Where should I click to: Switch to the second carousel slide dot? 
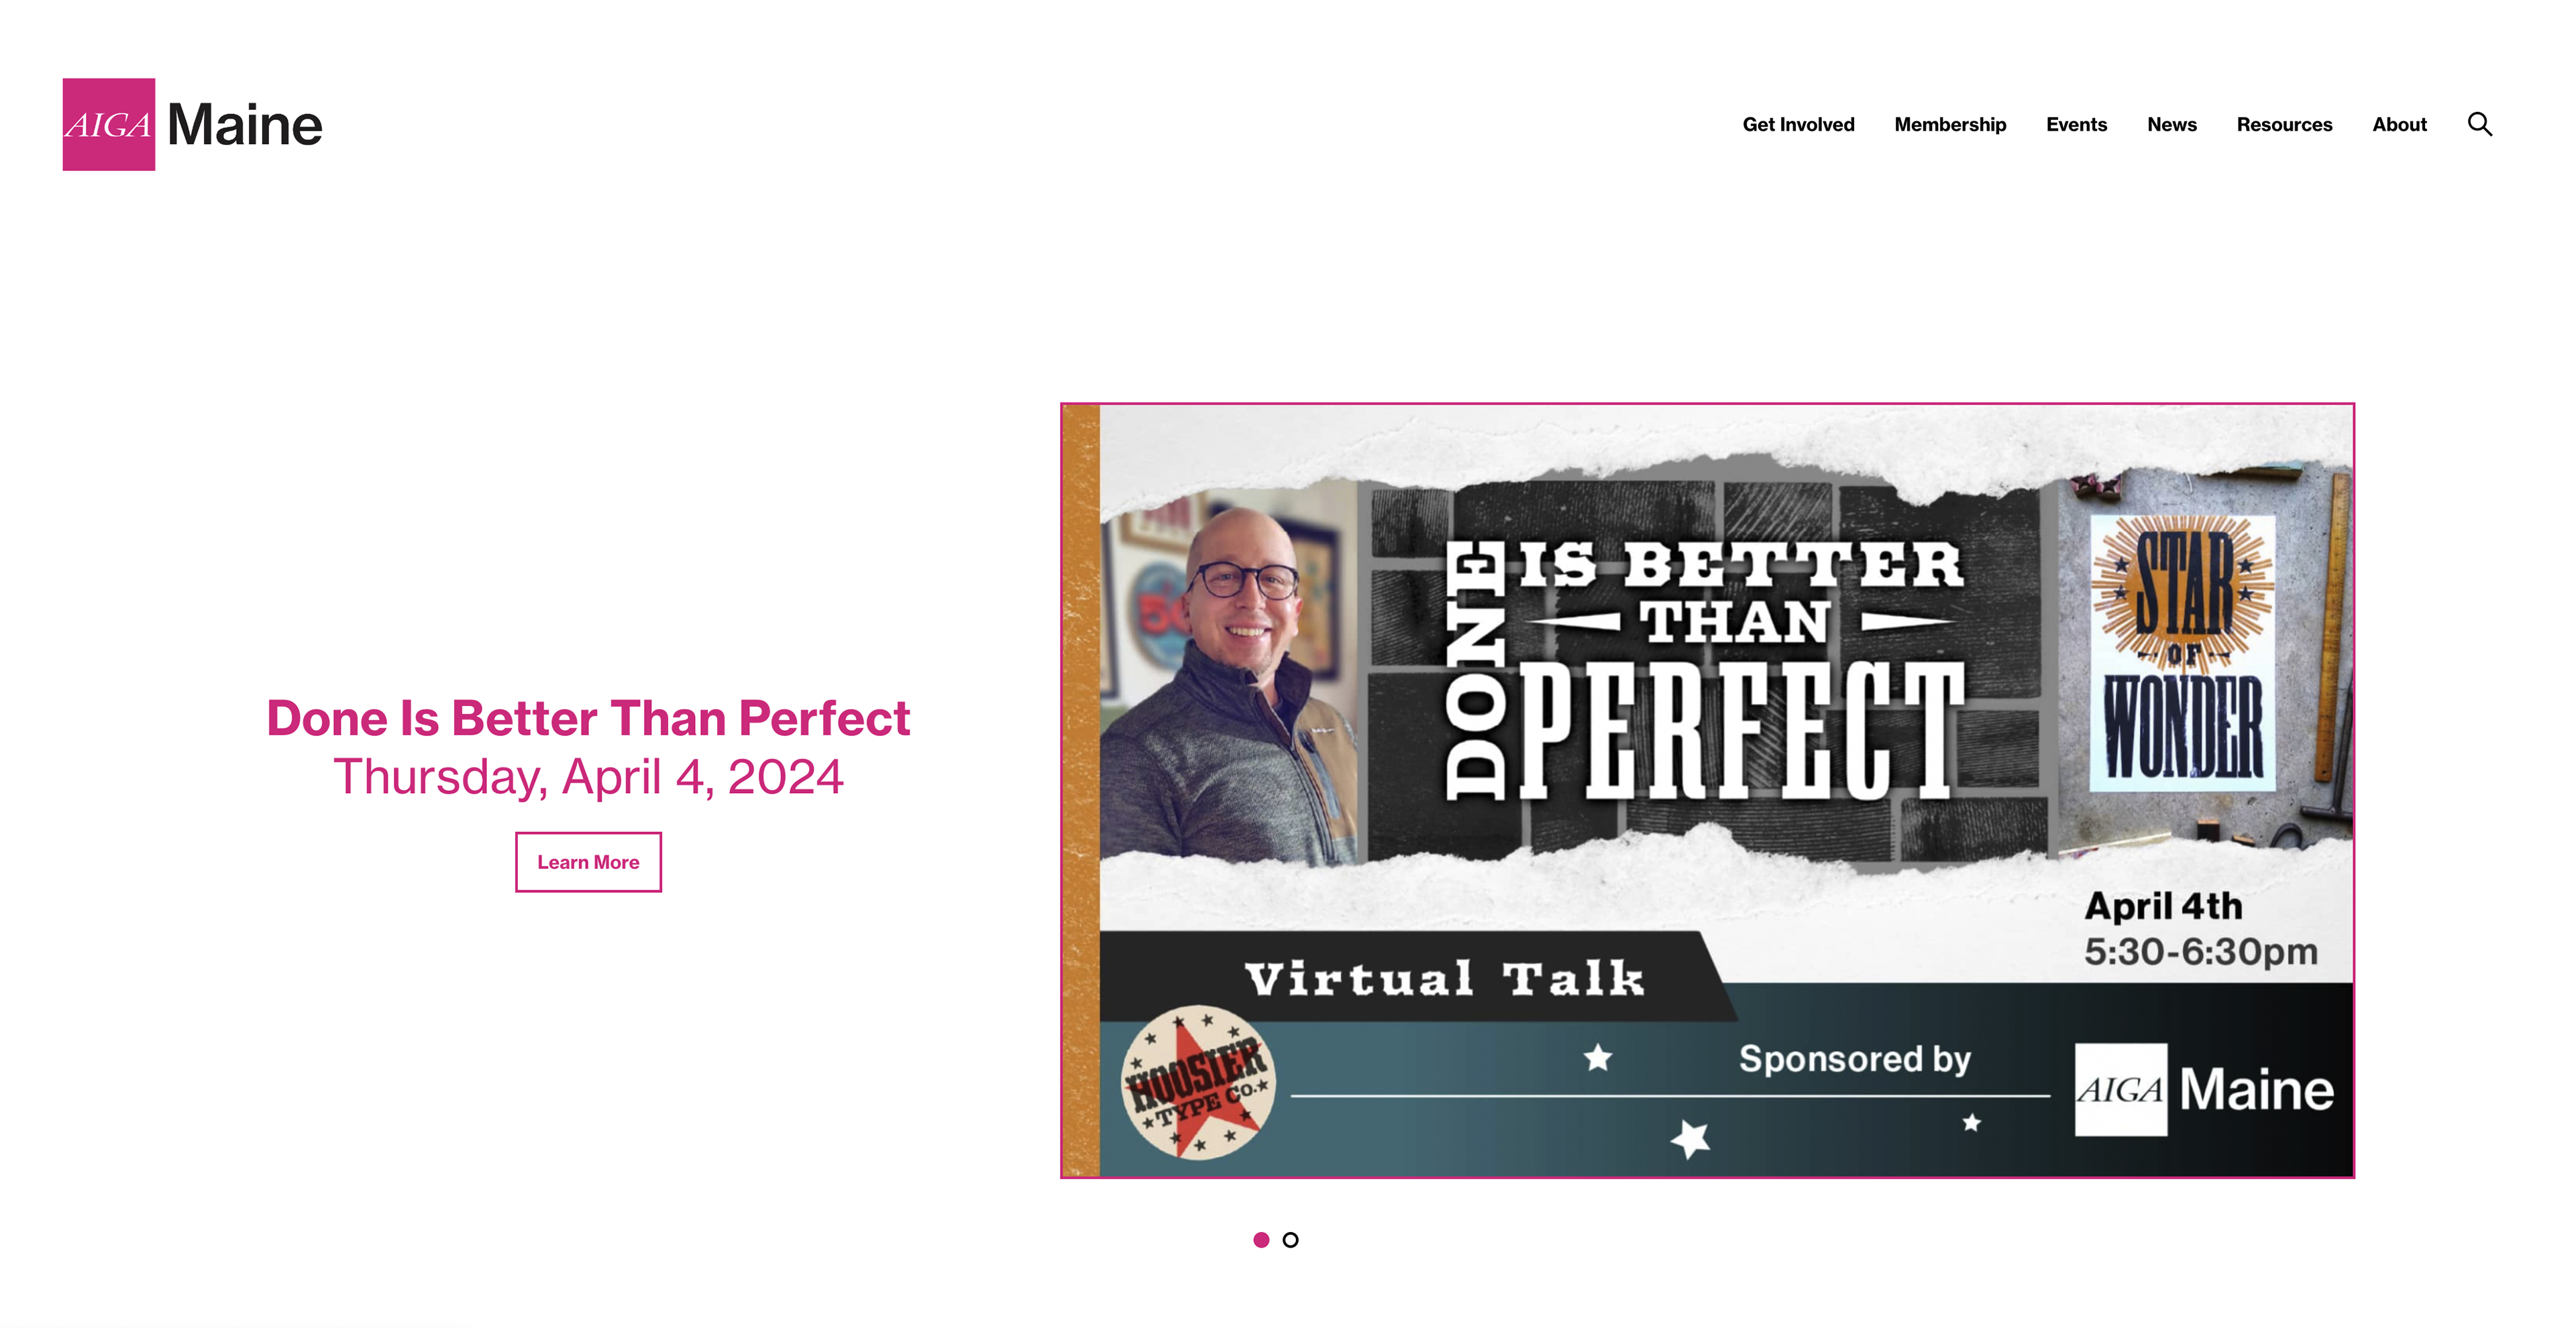click(1290, 1239)
